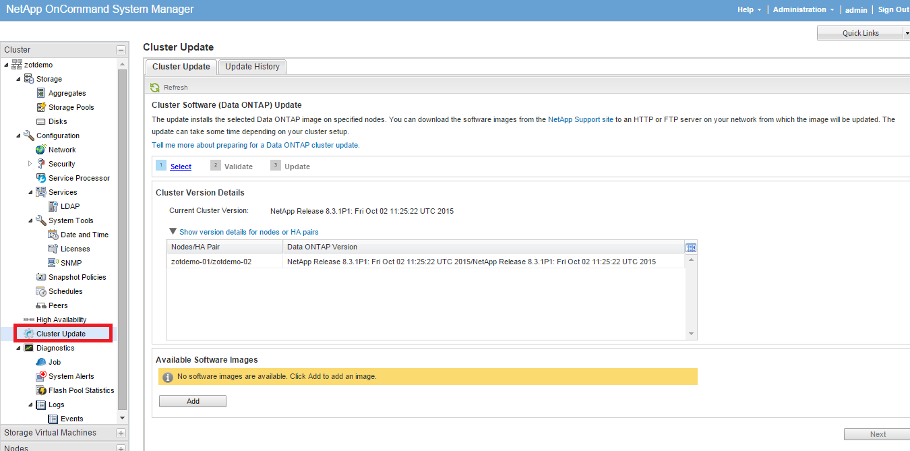This screenshot has width=910, height=451.
Task: Click the Quick Links button
Action: [860, 33]
